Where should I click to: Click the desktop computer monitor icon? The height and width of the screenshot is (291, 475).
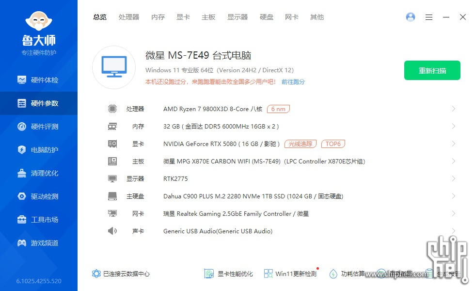(114, 67)
